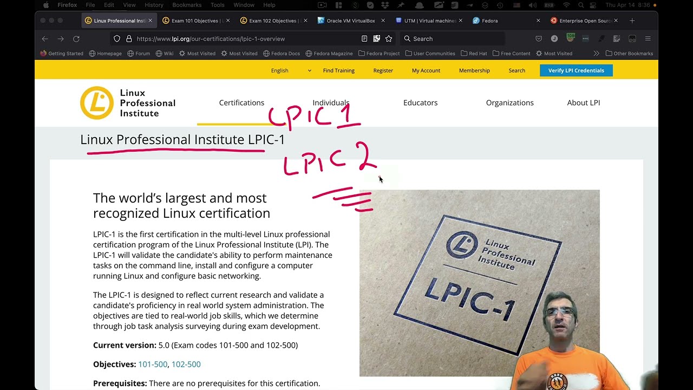Click the padlock site security icon
693x390 pixels.
[129, 39]
